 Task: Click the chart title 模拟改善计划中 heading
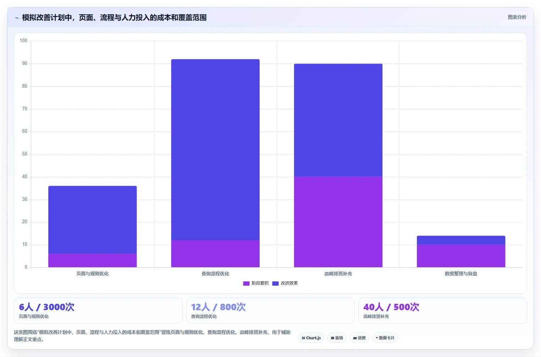[x=114, y=17]
